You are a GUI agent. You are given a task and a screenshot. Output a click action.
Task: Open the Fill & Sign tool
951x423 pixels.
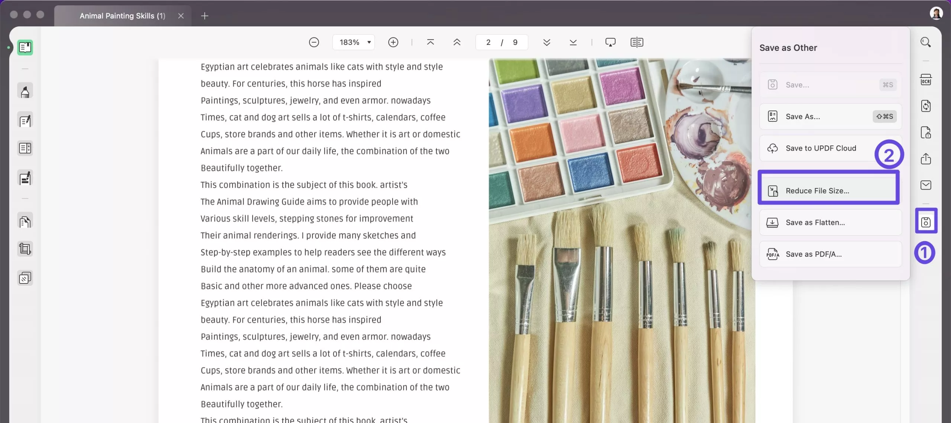pos(25,178)
